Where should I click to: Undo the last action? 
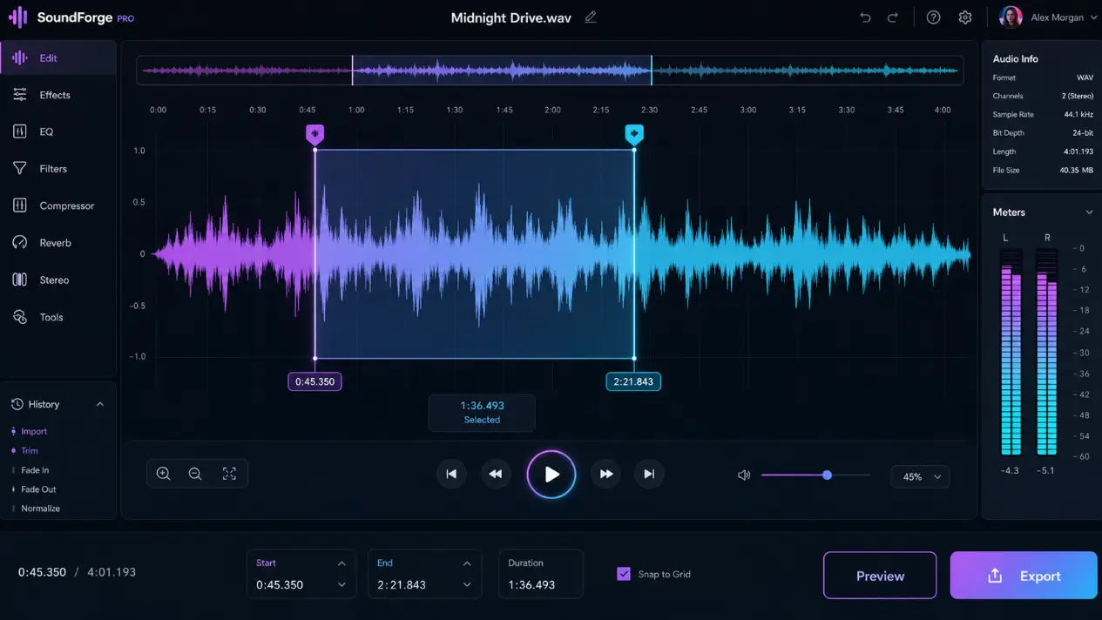click(865, 17)
